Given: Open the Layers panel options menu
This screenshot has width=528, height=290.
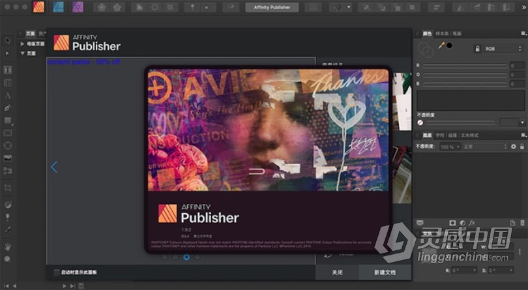Looking at the screenshot, I should tap(523, 135).
